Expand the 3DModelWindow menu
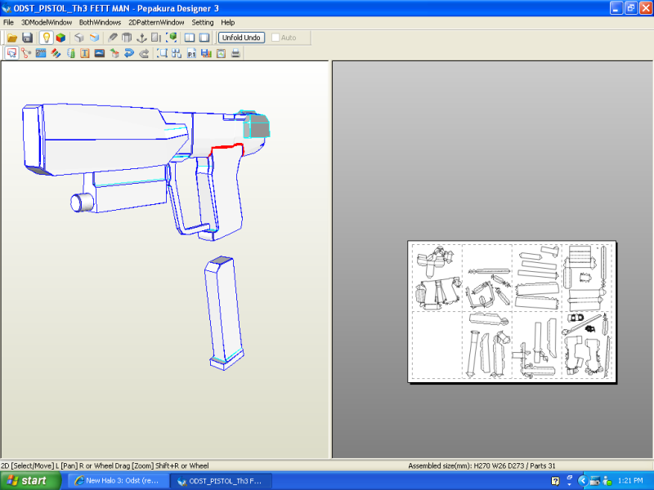The width and height of the screenshot is (654, 490). 47,22
